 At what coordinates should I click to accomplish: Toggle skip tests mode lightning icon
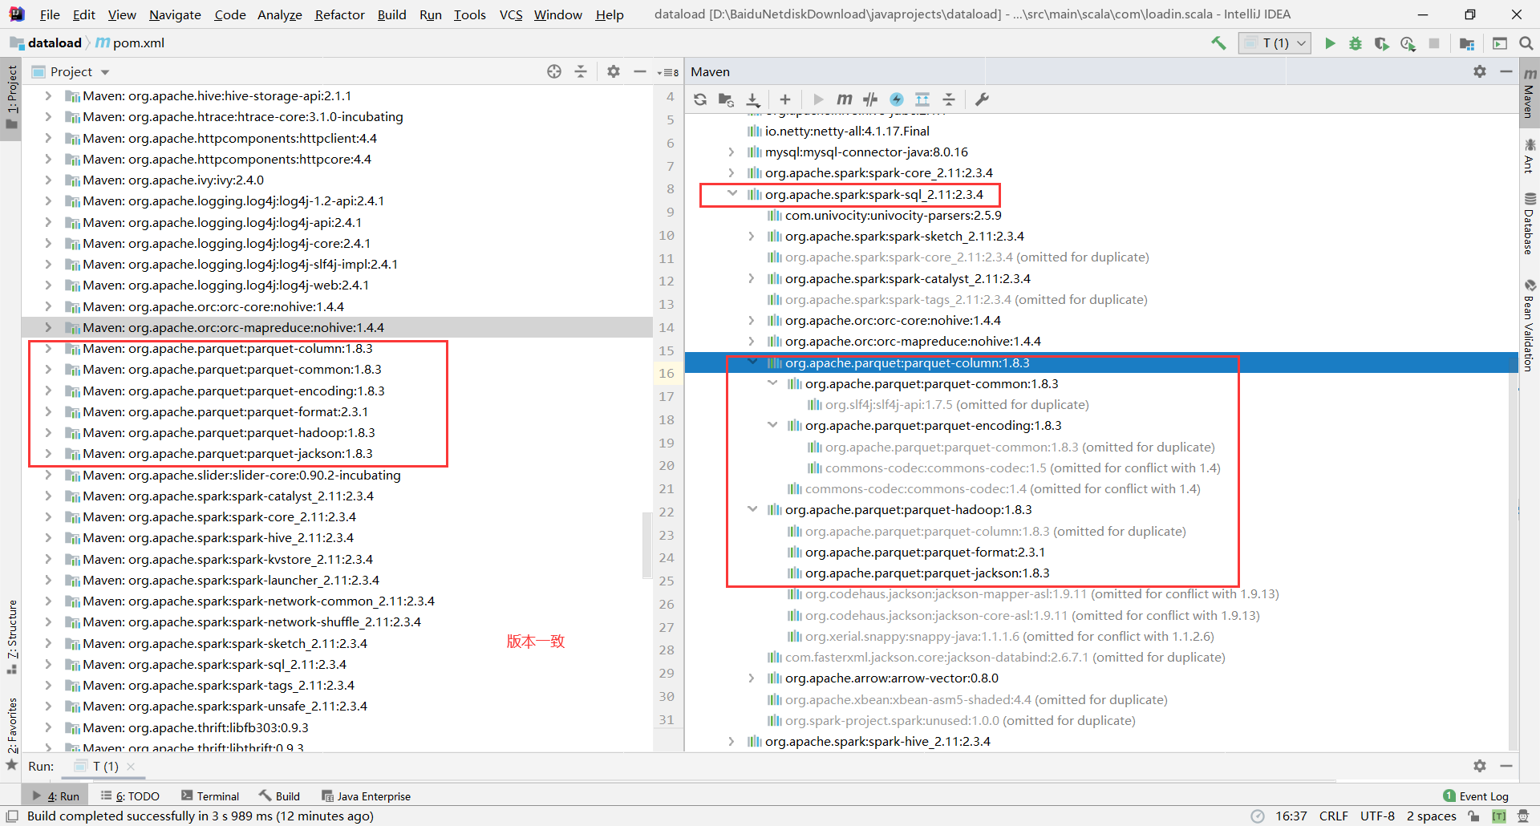(897, 99)
